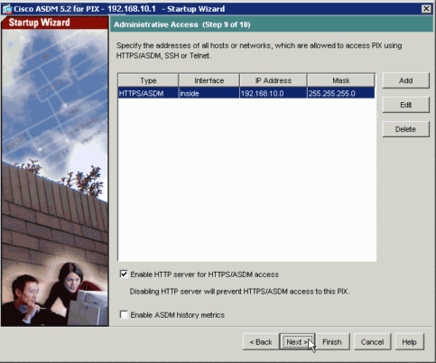Go to the next wizard step
This screenshot has width=436, height=363.
pyautogui.click(x=297, y=341)
